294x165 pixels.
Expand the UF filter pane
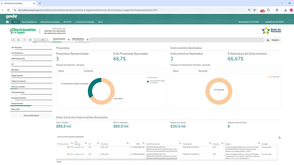[31, 64]
